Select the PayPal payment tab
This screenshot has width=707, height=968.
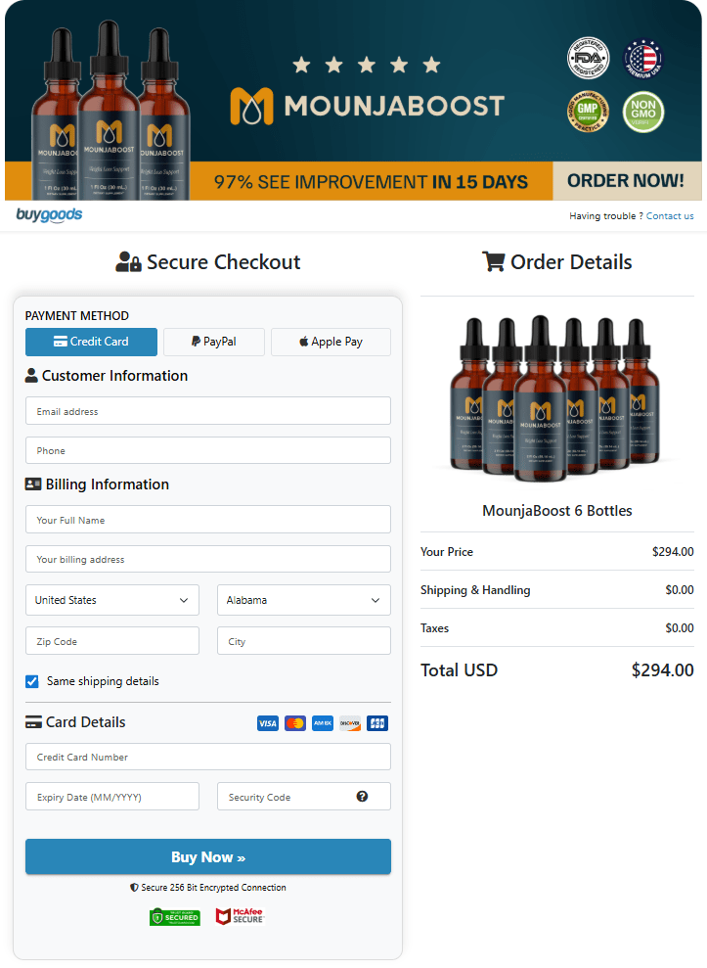tap(214, 342)
